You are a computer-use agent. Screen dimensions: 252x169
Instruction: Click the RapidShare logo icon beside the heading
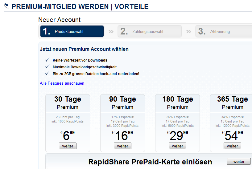(6, 6)
